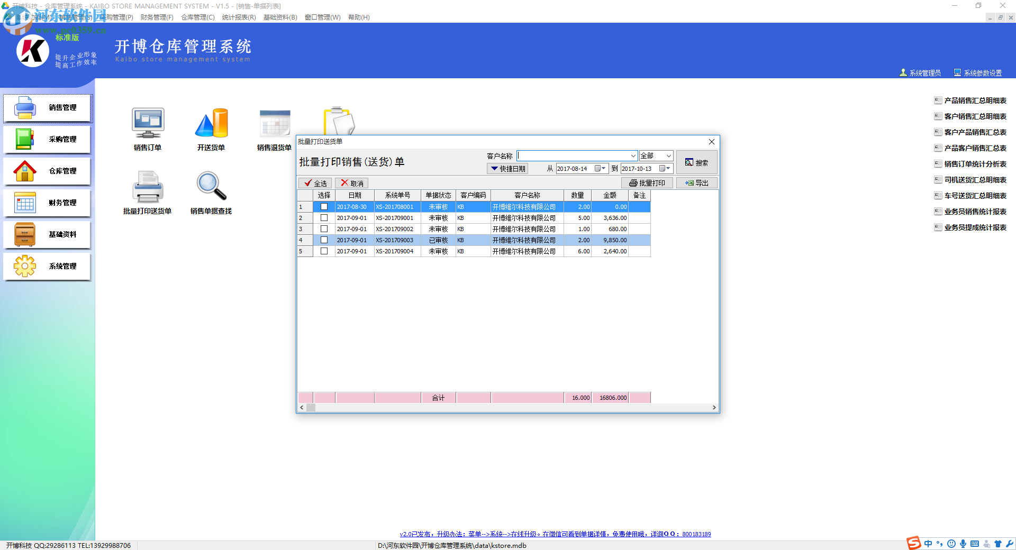Open 系统参数设置 from the header
This screenshot has width=1016, height=550.
[978, 73]
